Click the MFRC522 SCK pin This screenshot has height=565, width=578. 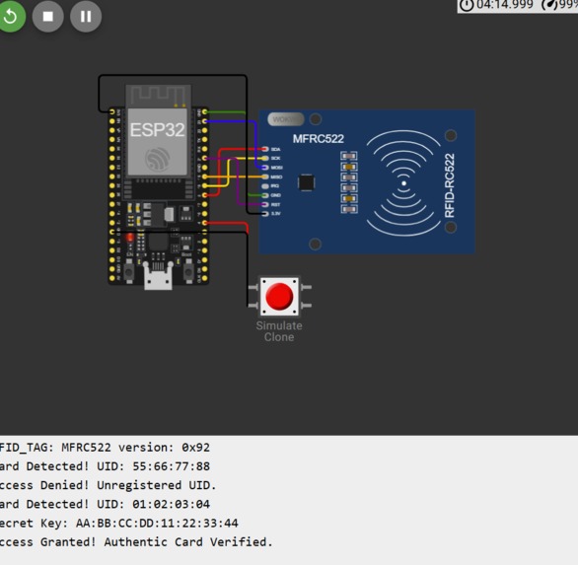point(265,158)
